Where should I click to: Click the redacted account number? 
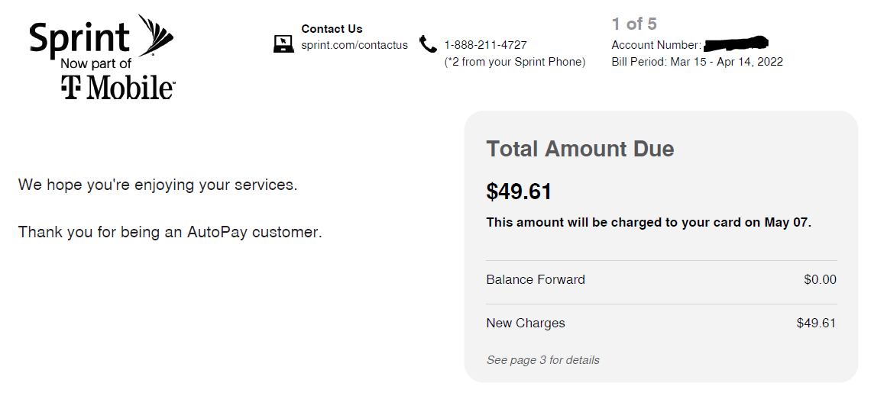[736, 43]
